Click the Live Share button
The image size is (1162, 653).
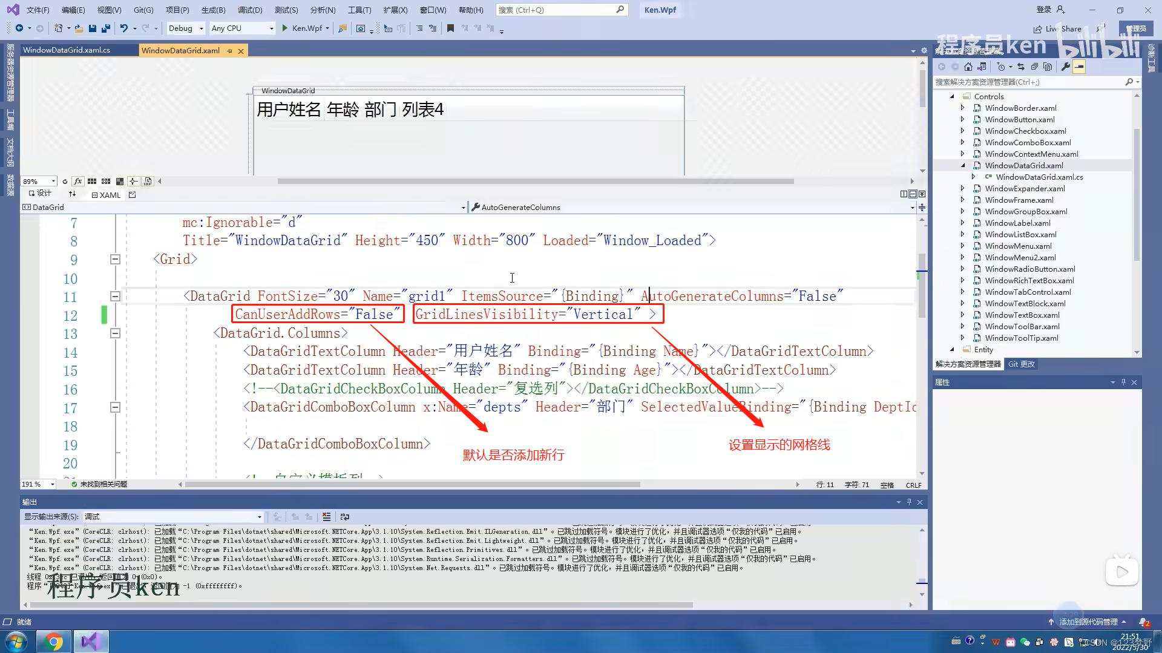[x=1058, y=28]
